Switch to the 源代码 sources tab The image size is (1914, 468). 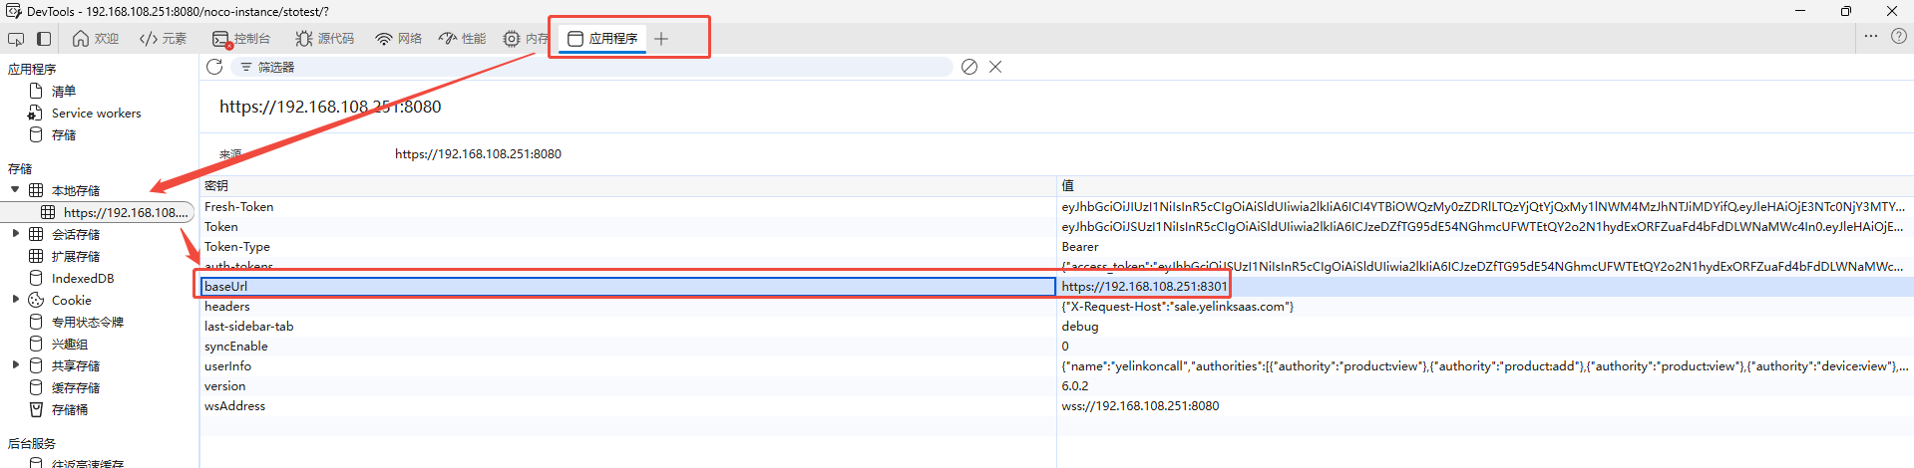click(325, 39)
